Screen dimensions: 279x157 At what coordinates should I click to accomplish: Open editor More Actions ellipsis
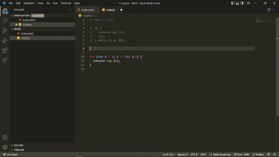tap(274, 10)
